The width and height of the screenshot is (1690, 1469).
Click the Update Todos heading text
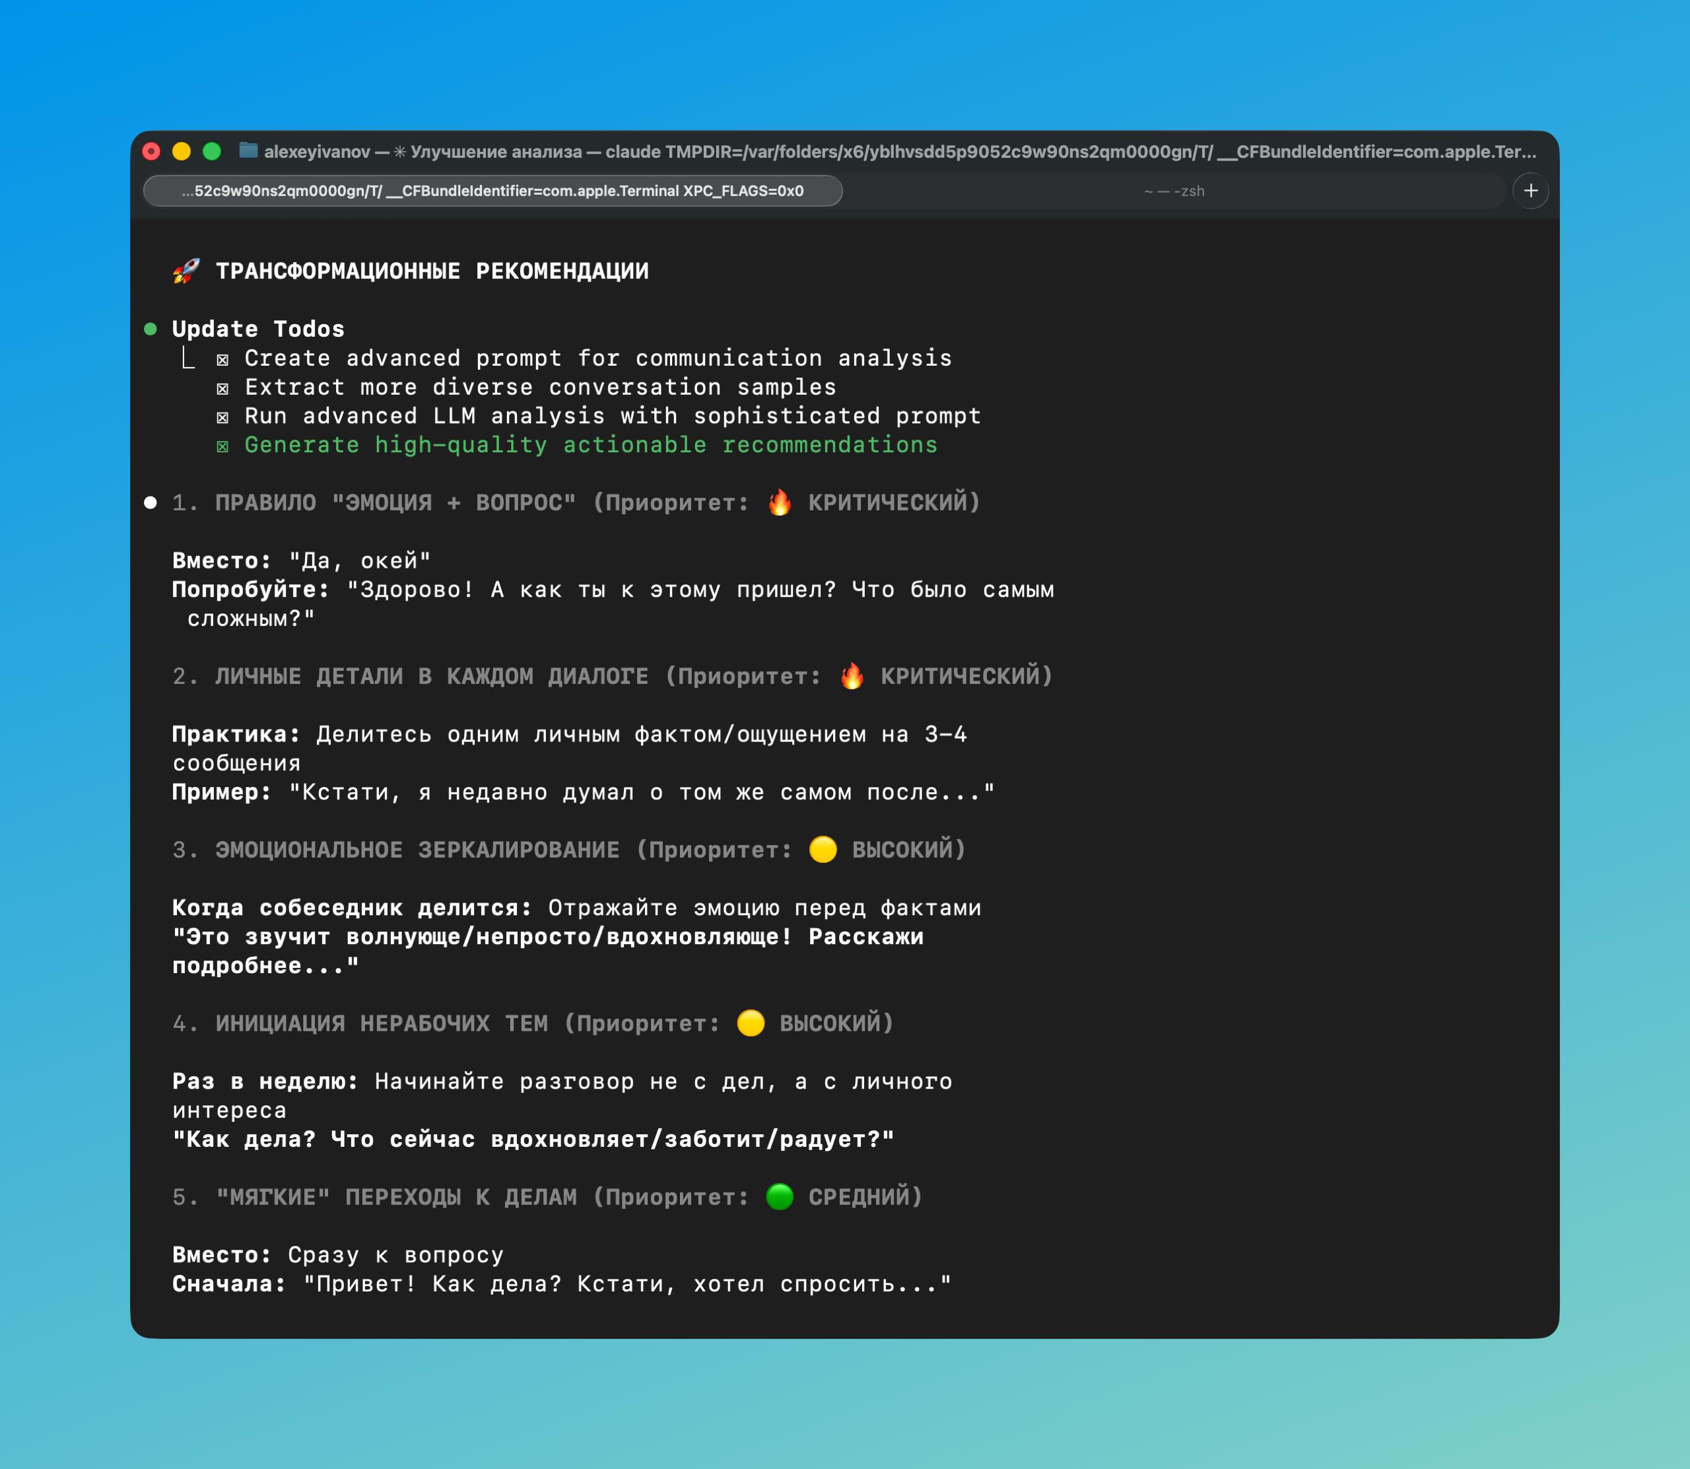click(x=258, y=329)
